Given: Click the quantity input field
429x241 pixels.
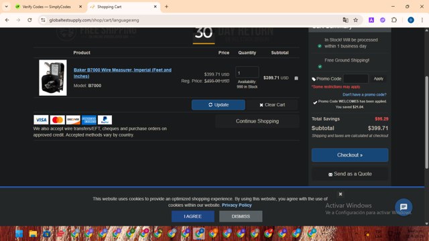Looking at the screenshot, I should [247, 73].
